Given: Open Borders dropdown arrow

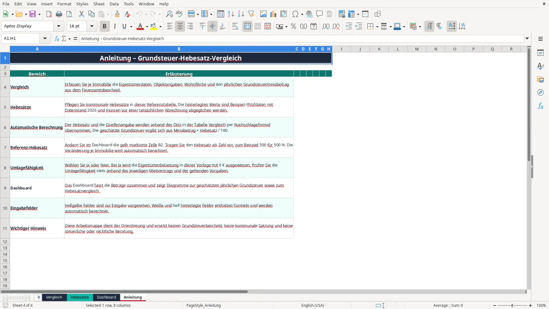Looking at the screenshot, I should click(377, 27).
